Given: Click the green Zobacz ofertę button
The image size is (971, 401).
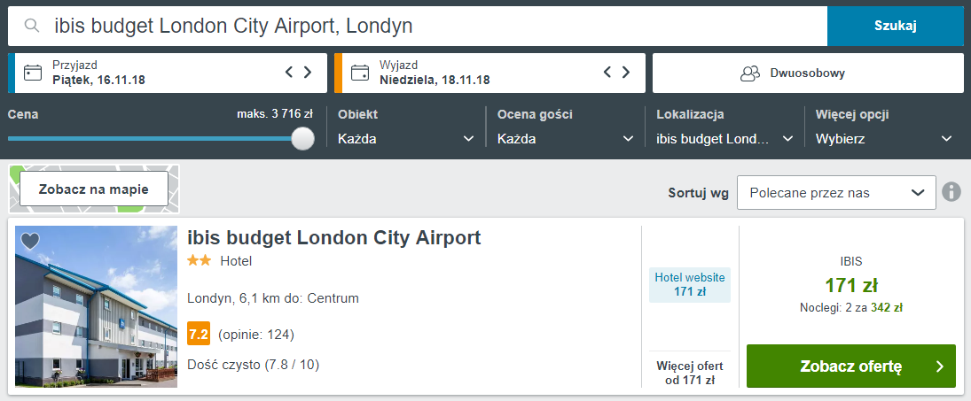Looking at the screenshot, I should pos(851,366).
